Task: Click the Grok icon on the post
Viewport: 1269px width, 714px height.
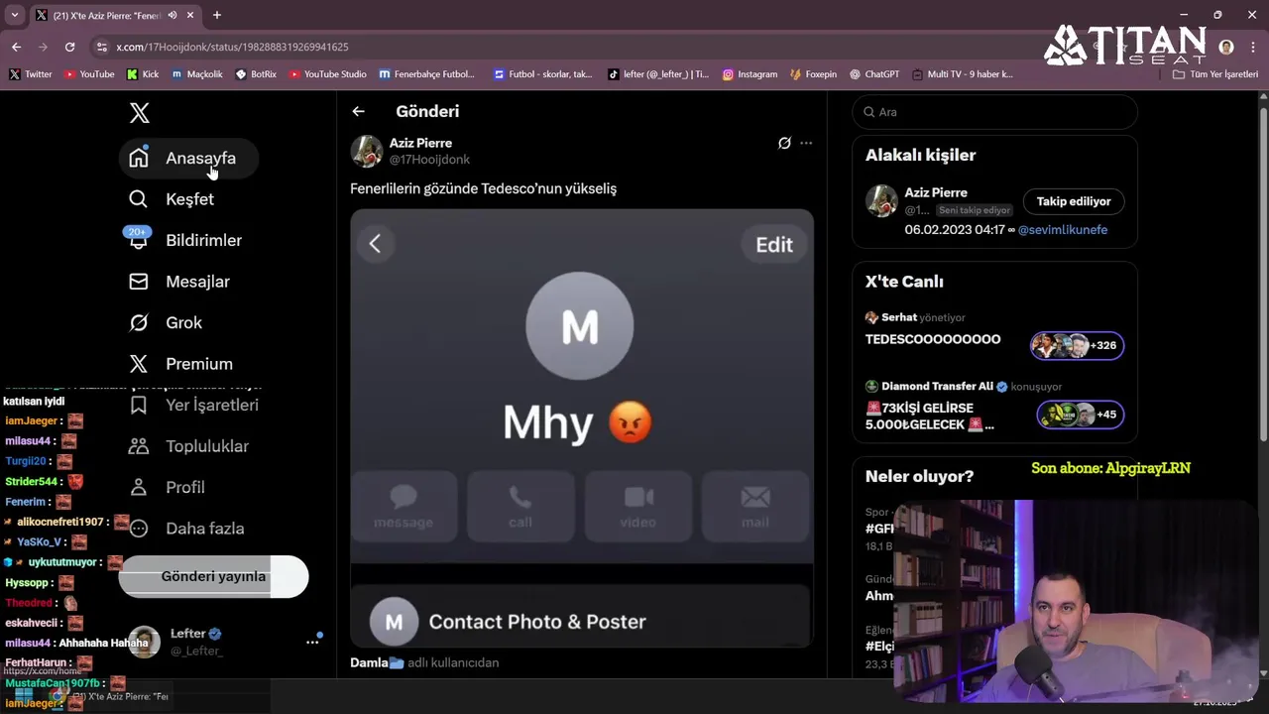Action: pos(784,143)
